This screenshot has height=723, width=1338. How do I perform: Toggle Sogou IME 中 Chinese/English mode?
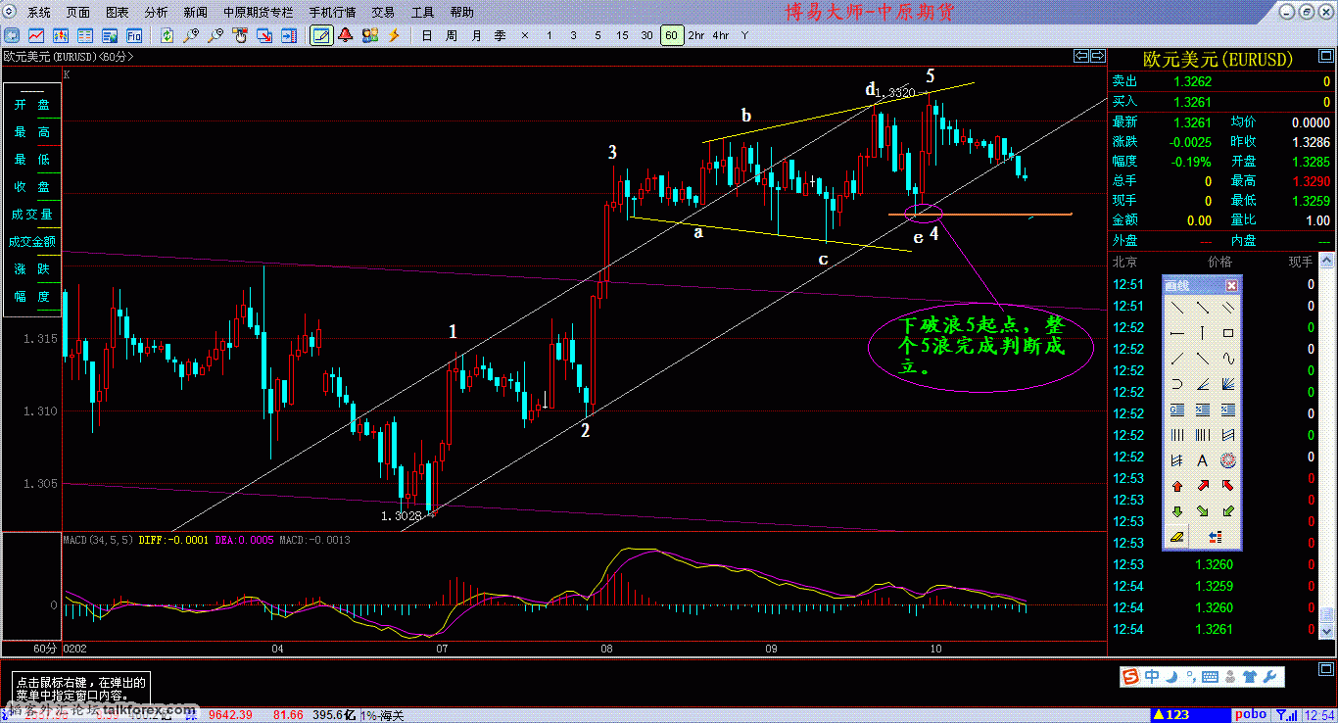coord(1153,677)
